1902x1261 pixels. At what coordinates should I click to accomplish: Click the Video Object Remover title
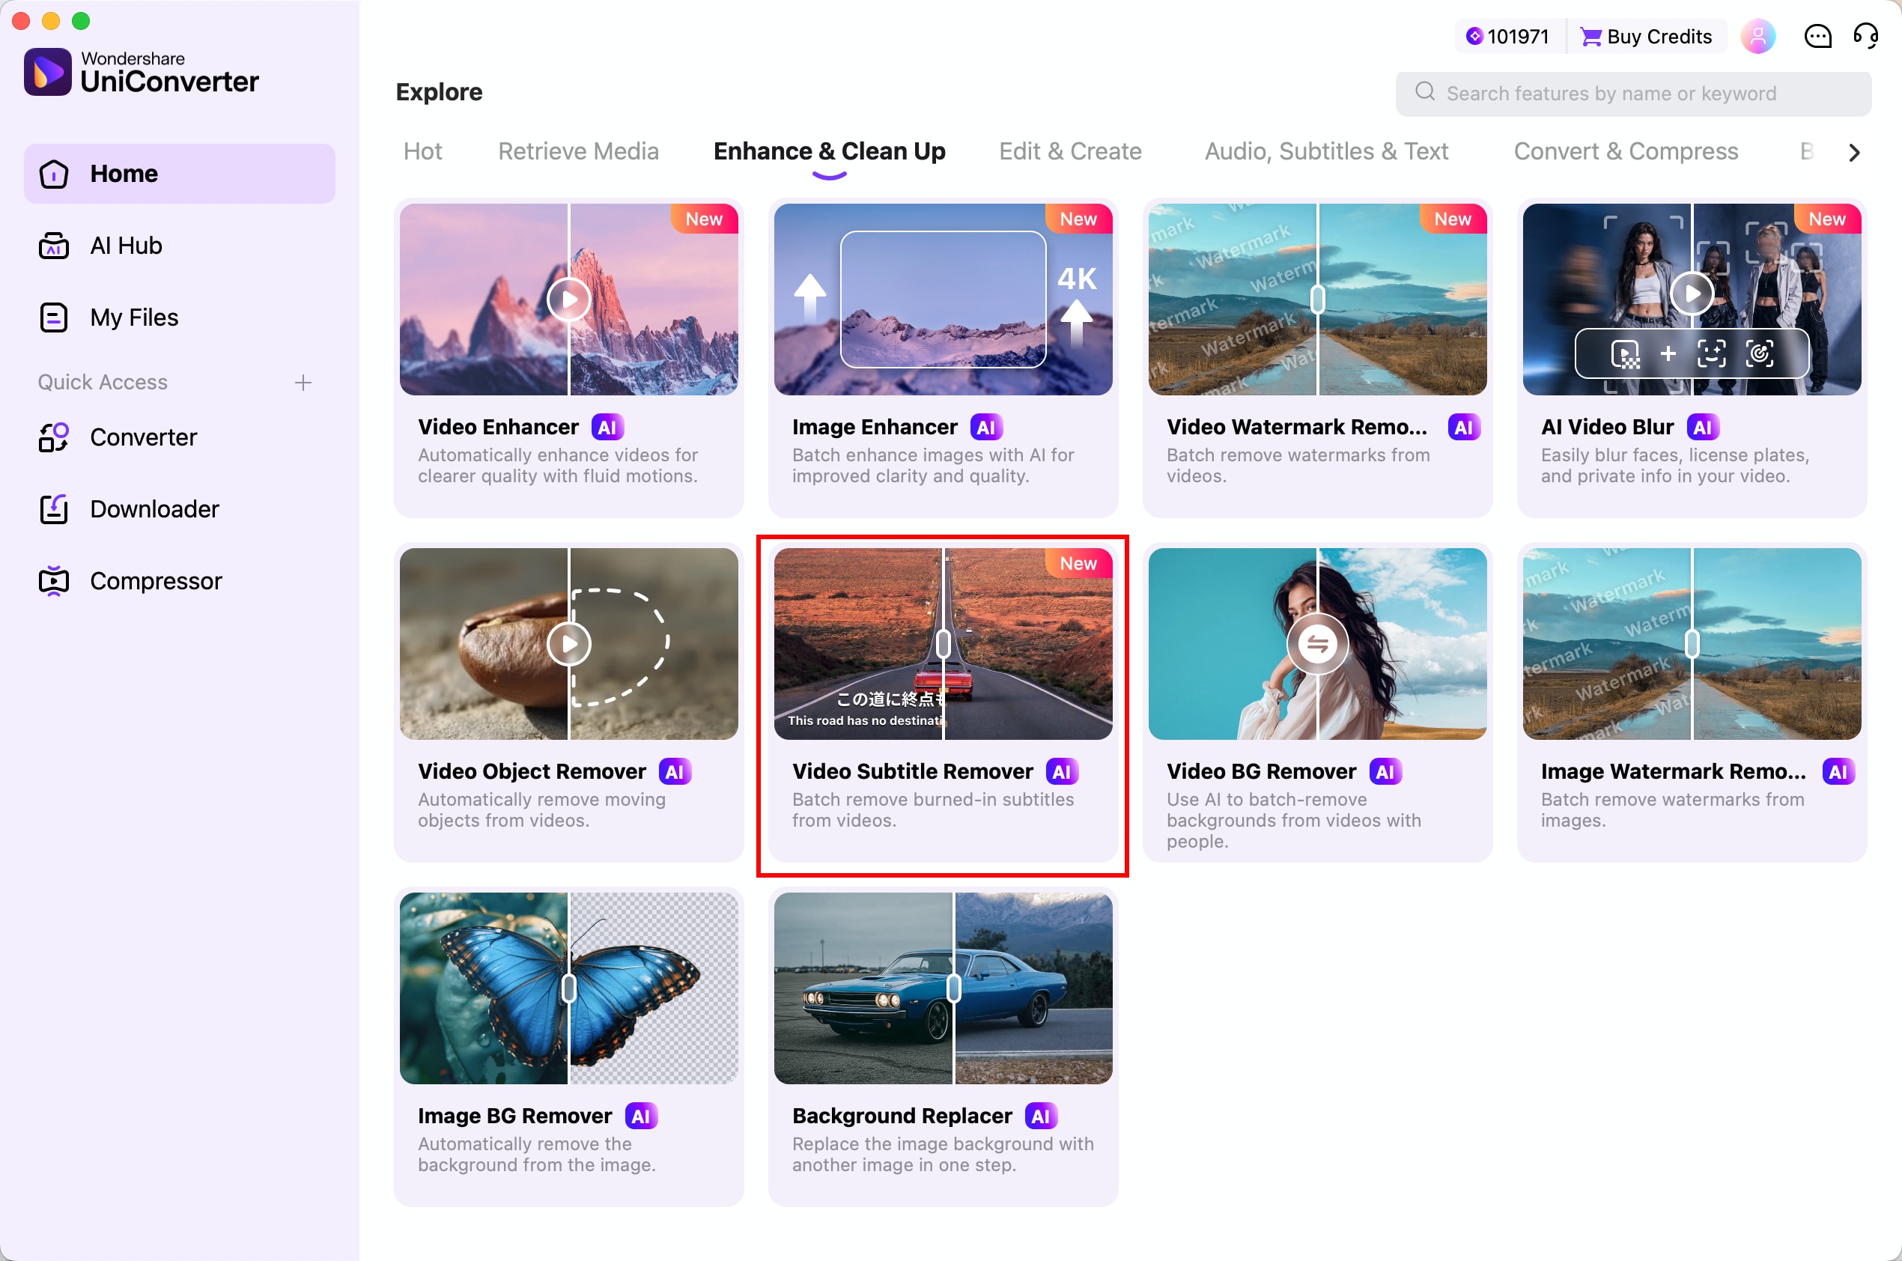pos(532,771)
